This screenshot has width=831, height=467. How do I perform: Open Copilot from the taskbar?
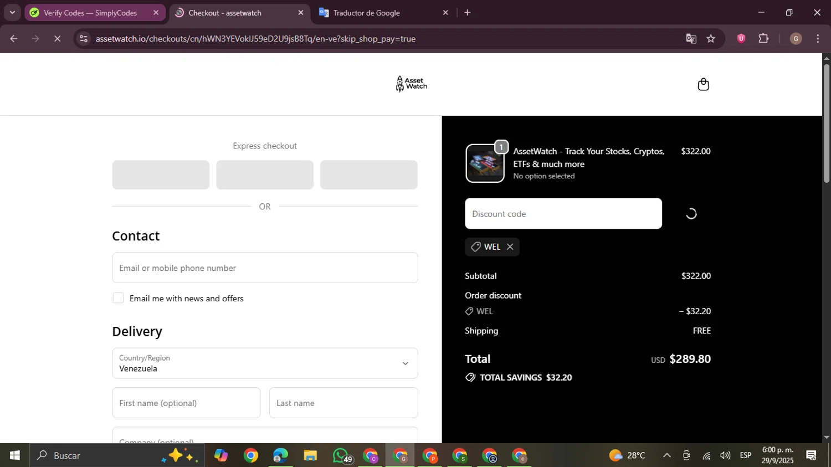click(221, 455)
